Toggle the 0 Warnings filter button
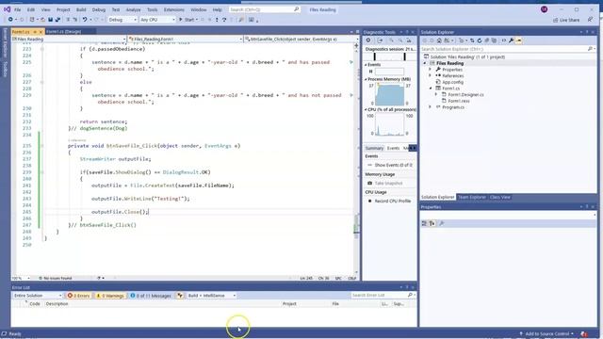Image resolution: width=603 pixels, height=339 pixels. click(x=110, y=296)
